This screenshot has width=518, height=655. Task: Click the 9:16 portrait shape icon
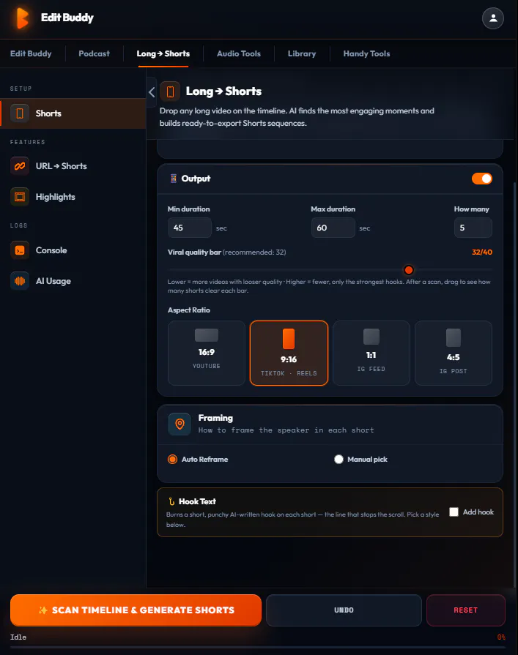click(289, 339)
